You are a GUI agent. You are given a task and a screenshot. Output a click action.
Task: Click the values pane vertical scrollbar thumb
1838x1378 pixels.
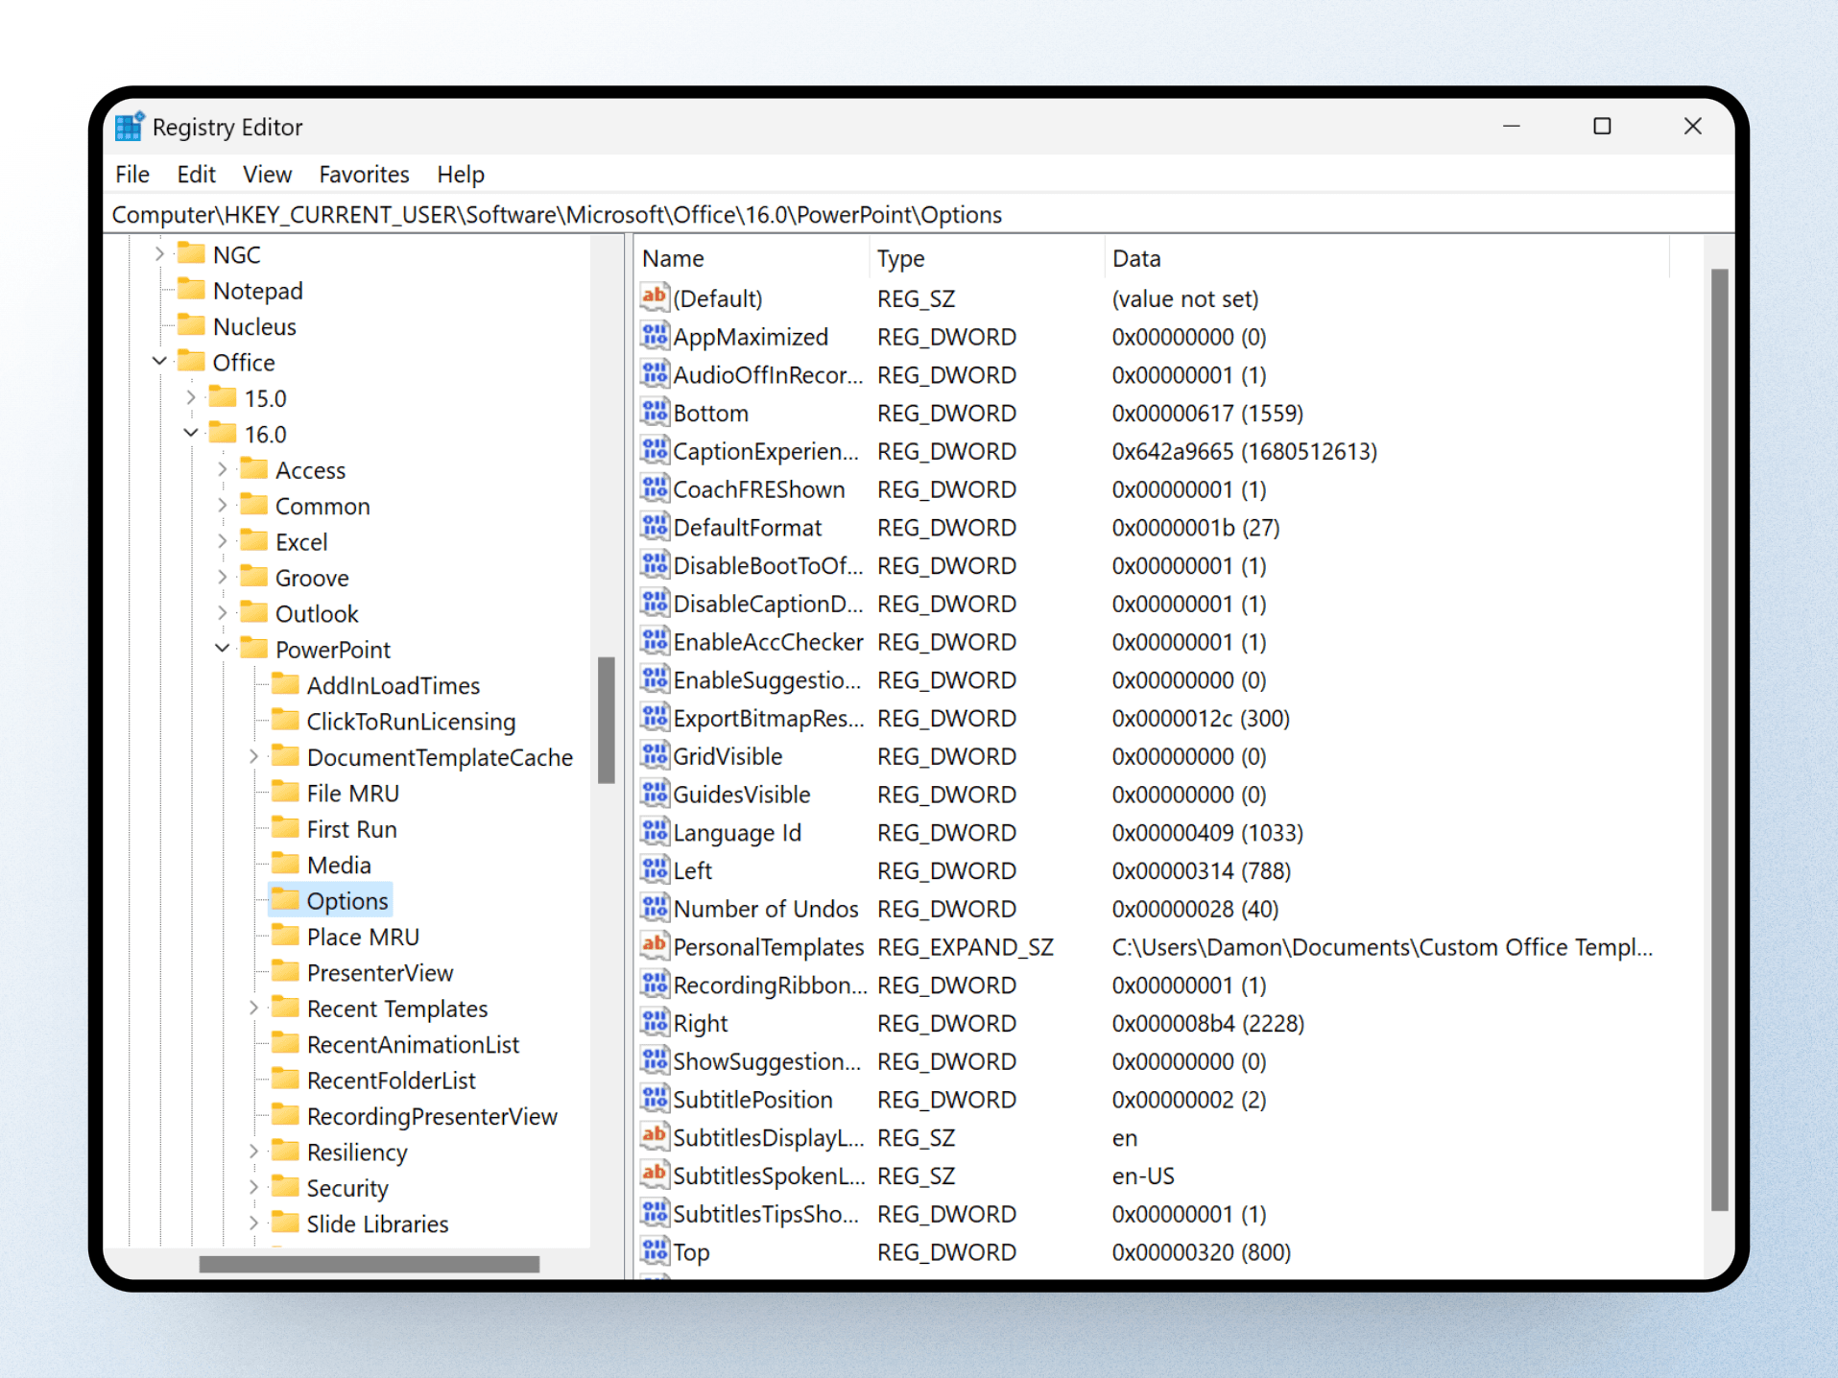(1719, 740)
